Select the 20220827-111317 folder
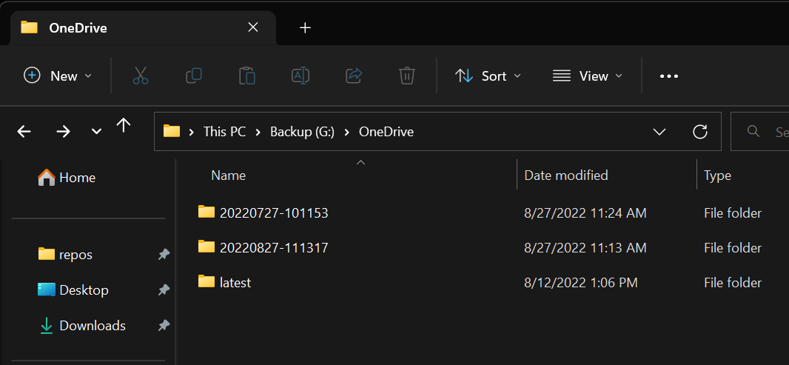The image size is (789, 365). pyautogui.click(x=273, y=248)
